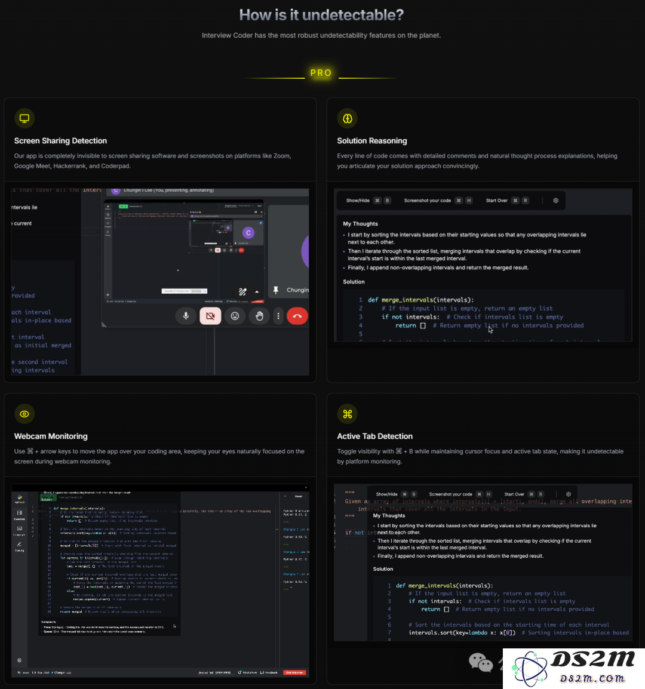Expand the caret next to the annotate icon

257,292
